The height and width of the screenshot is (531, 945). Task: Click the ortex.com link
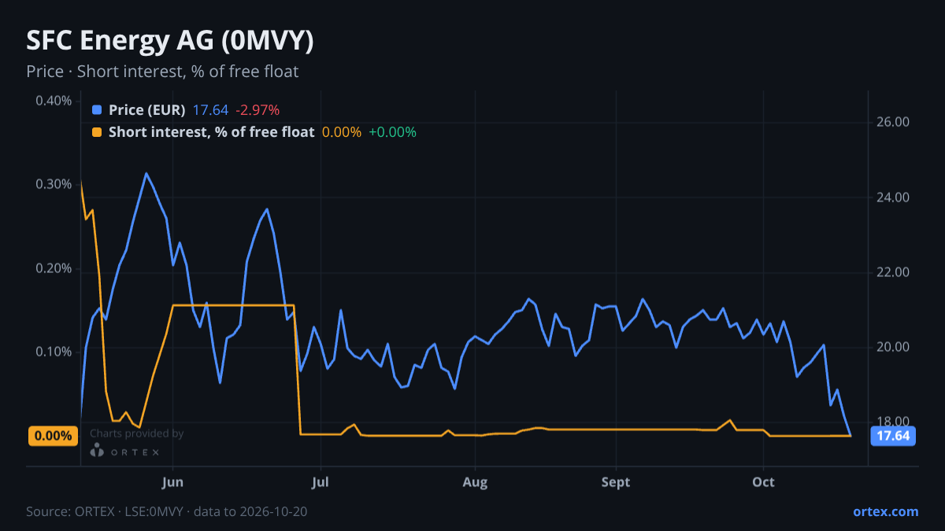[x=885, y=511]
